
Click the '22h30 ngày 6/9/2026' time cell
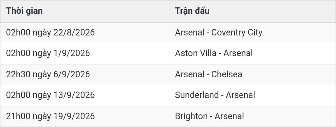pos(85,74)
